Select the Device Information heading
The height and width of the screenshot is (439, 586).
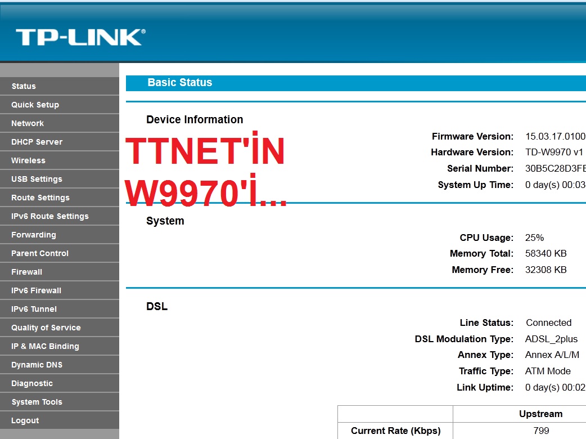point(195,119)
